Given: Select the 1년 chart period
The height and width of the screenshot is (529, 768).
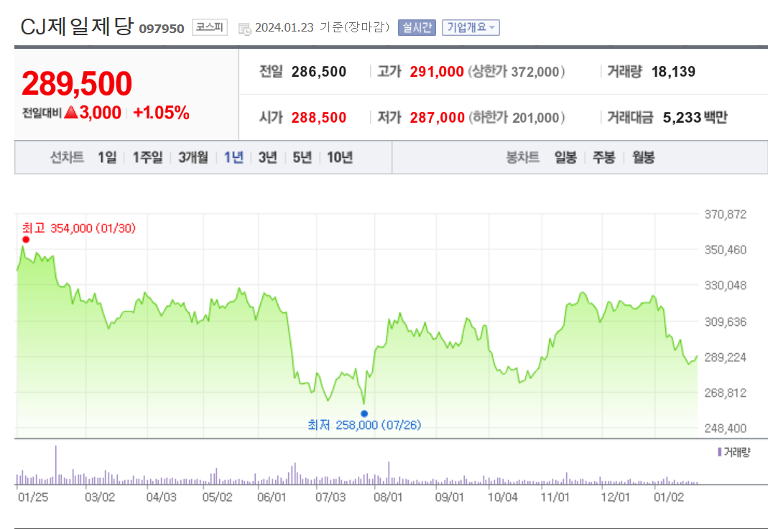Looking at the screenshot, I should [x=233, y=158].
